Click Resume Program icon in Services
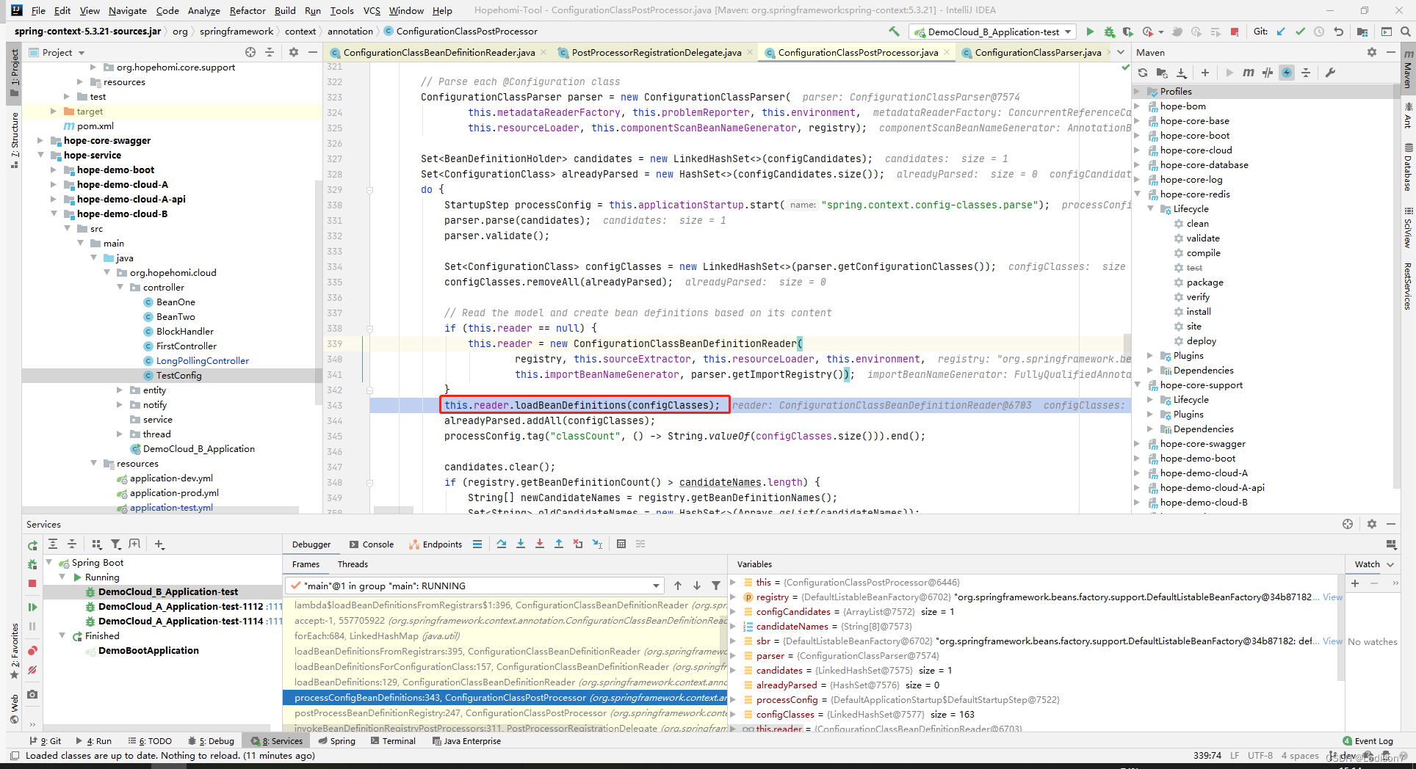Screen dimensions: 1416x769 click(32, 607)
